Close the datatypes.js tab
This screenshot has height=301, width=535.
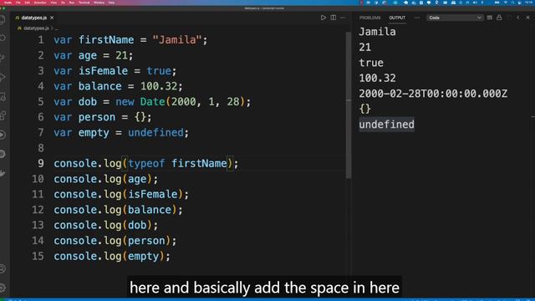tap(52, 18)
